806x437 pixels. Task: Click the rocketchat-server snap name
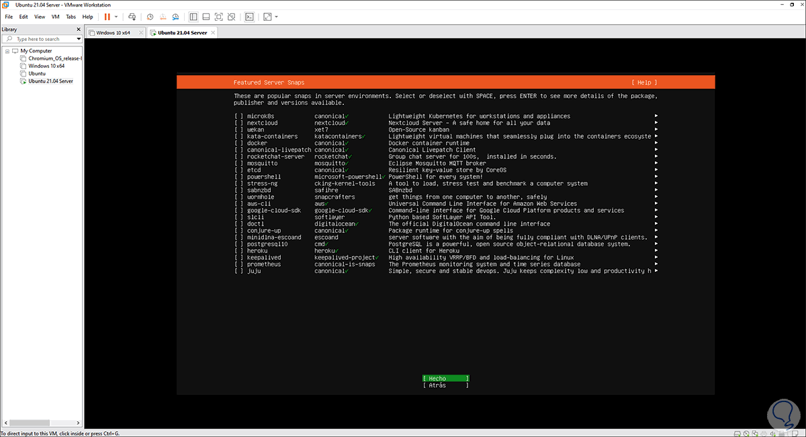275,156
